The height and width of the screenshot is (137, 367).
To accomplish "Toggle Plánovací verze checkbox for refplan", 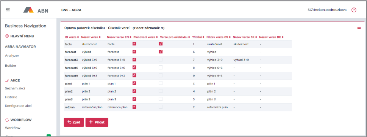I will (x=134, y=107).
